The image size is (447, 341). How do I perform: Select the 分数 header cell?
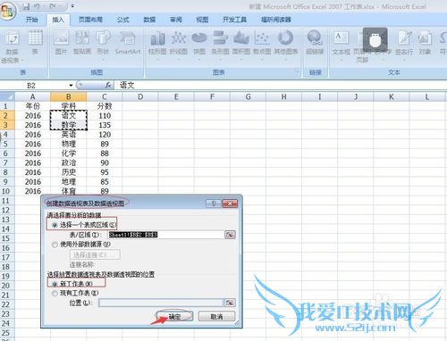(105, 106)
